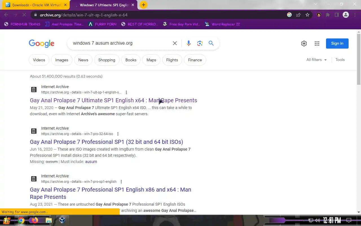This screenshot has width=361, height=226.
Task: Click the archive.org URL in address bar
Action: click(84, 15)
